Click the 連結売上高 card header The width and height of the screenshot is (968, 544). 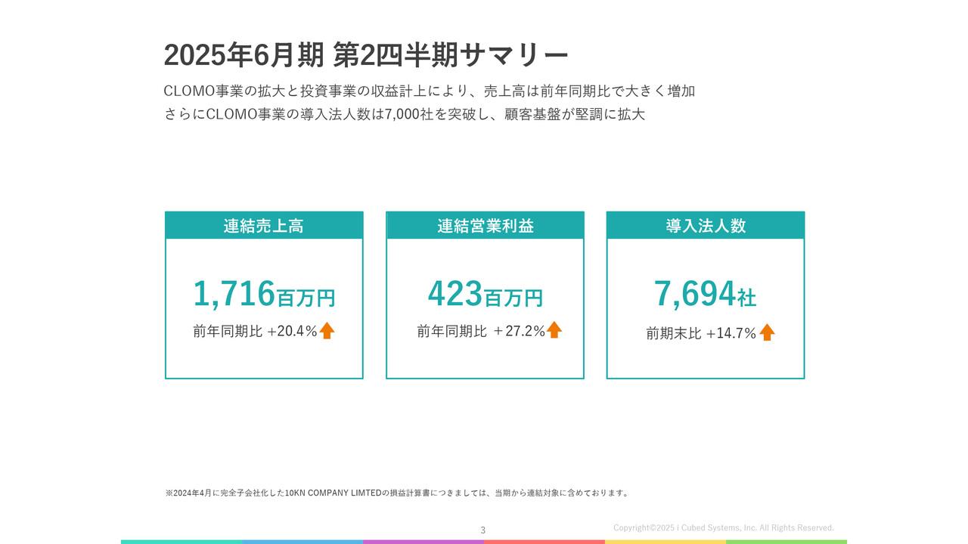[x=264, y=225]
